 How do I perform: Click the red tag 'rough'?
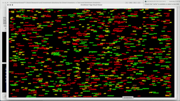[158, 79]
